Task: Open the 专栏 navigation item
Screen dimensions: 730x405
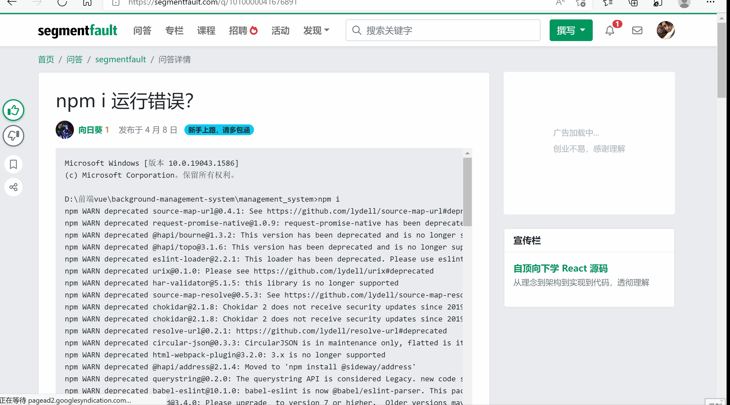Action: [174, 30]
